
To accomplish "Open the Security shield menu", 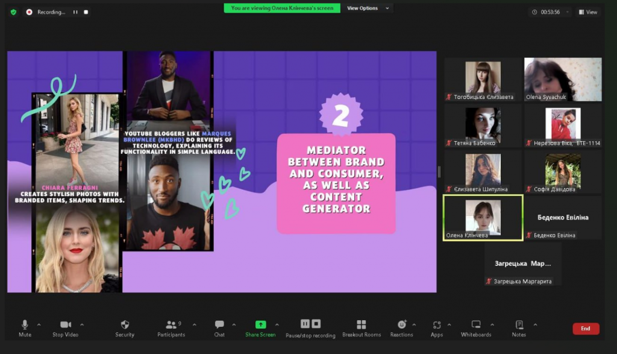I will (125, 327).
